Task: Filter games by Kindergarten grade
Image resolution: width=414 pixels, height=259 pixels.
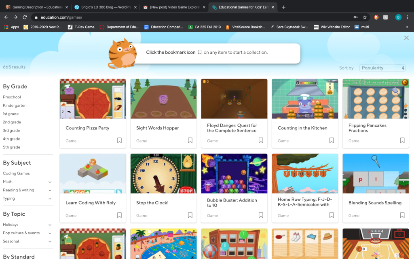Action: 15,106
